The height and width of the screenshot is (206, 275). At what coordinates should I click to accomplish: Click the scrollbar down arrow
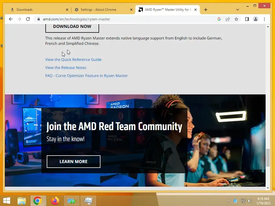[268, 188]
